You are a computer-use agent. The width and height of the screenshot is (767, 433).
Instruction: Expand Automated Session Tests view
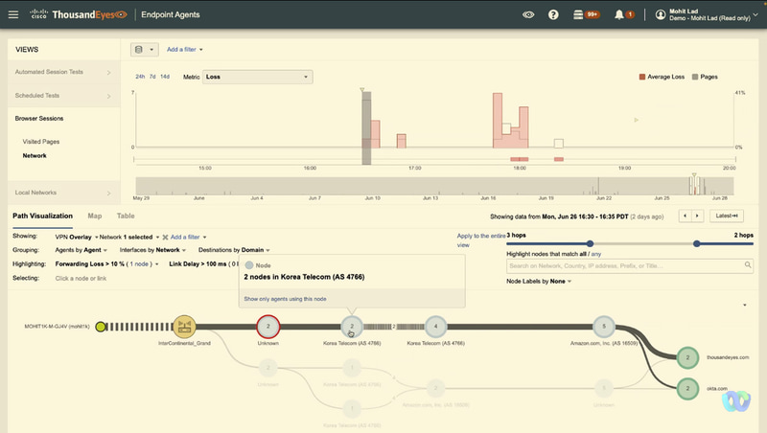pos(63,72)
